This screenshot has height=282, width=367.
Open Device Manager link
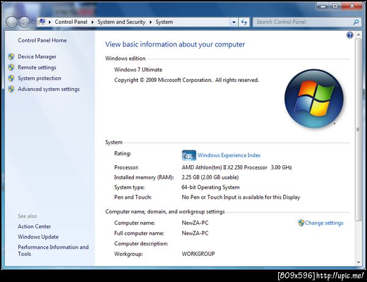pyautogui.click(x=37, y=57)
